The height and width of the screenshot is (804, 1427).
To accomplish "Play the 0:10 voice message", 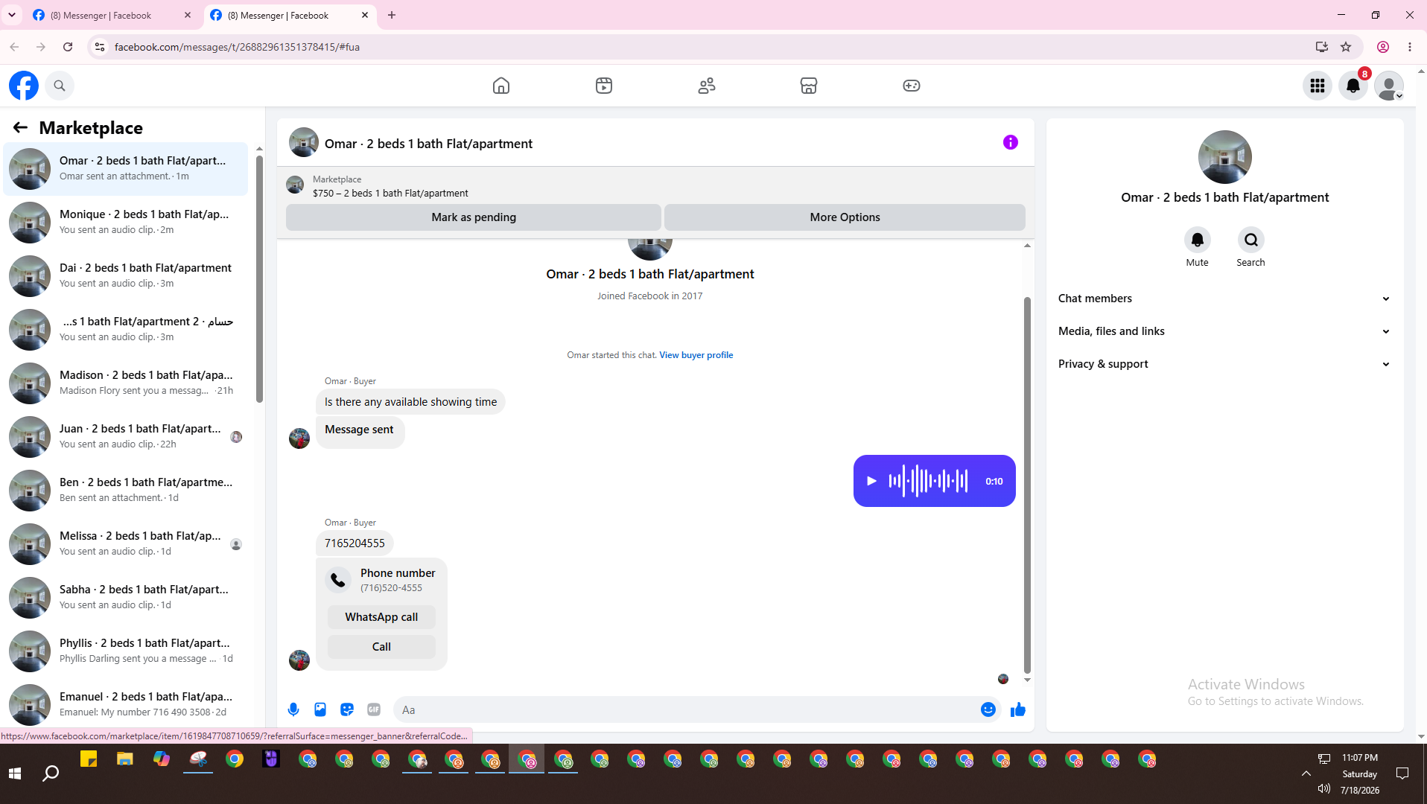I will (871, 481).
